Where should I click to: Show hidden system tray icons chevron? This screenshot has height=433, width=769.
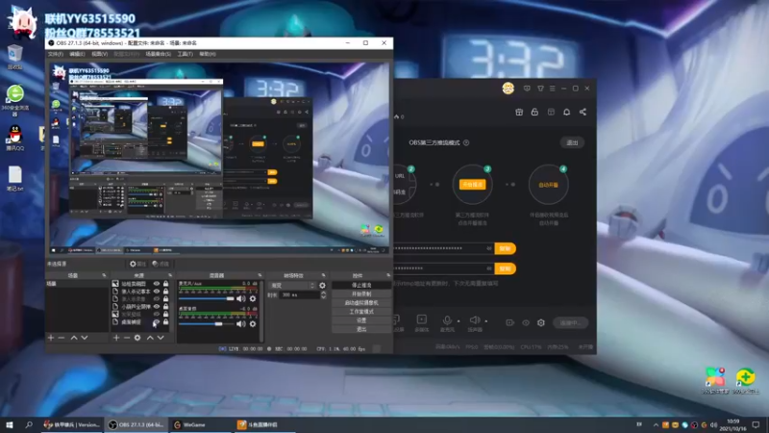(656, 424)
